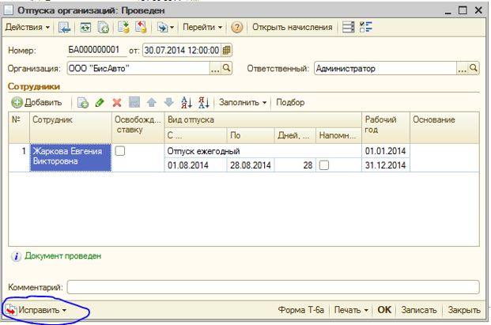This screenshot has height=325, width=491.
Task: Sort employees descending with Z-A icon
Action: click(x=203, y=103)
